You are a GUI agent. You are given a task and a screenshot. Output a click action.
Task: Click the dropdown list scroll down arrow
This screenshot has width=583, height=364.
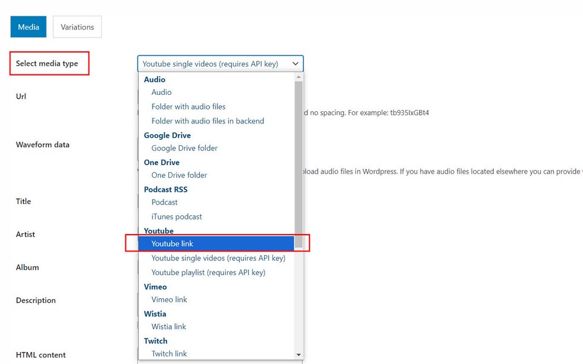(298, 355)
